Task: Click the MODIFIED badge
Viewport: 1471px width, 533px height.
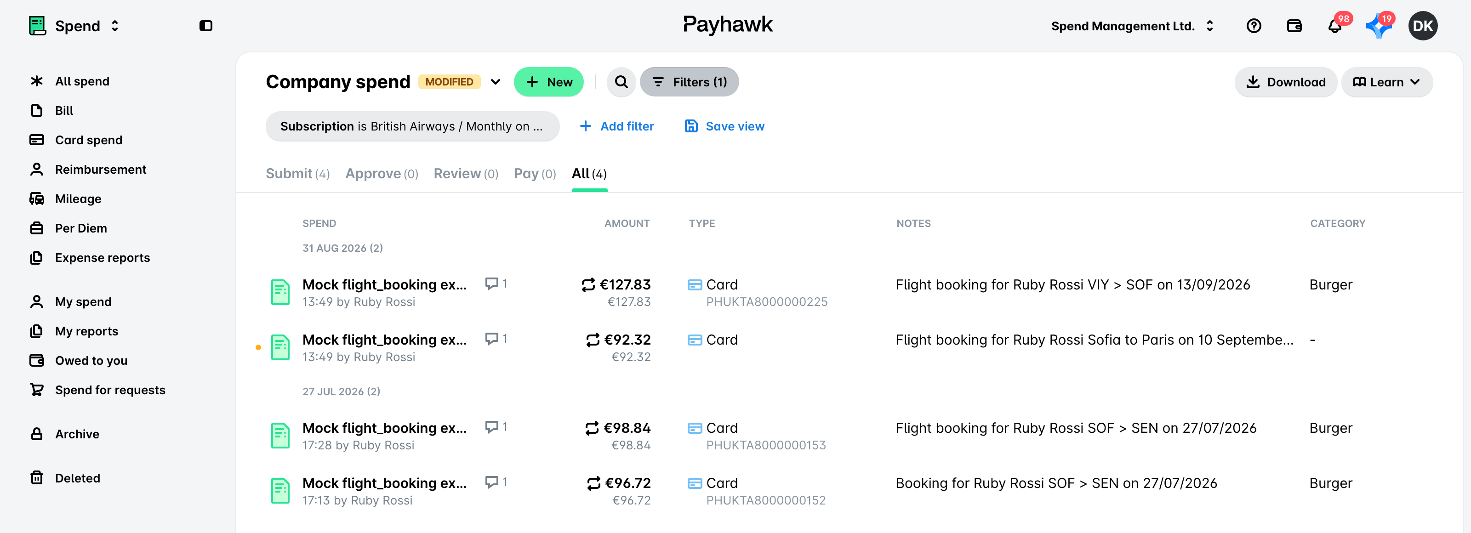Action: click(449, 82)
